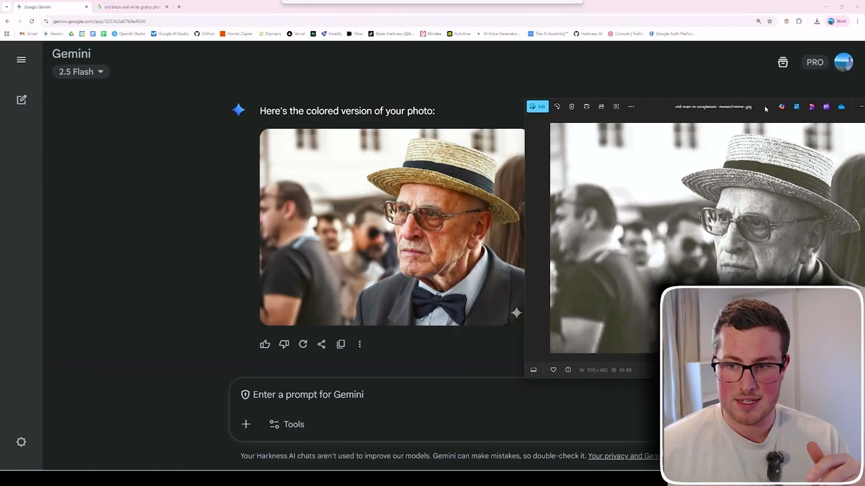Show file info in Photos viewer
Viewport: 865px width, 486px height.
coord(568,370)
